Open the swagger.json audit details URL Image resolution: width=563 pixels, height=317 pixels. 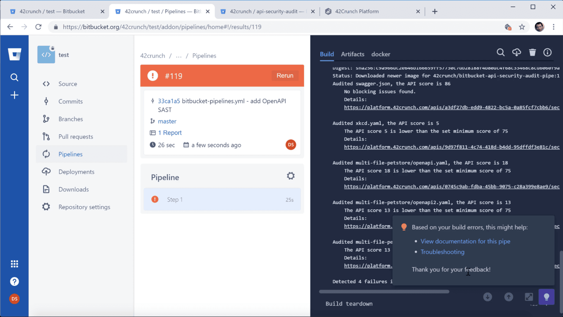click(x=452, y=107)
